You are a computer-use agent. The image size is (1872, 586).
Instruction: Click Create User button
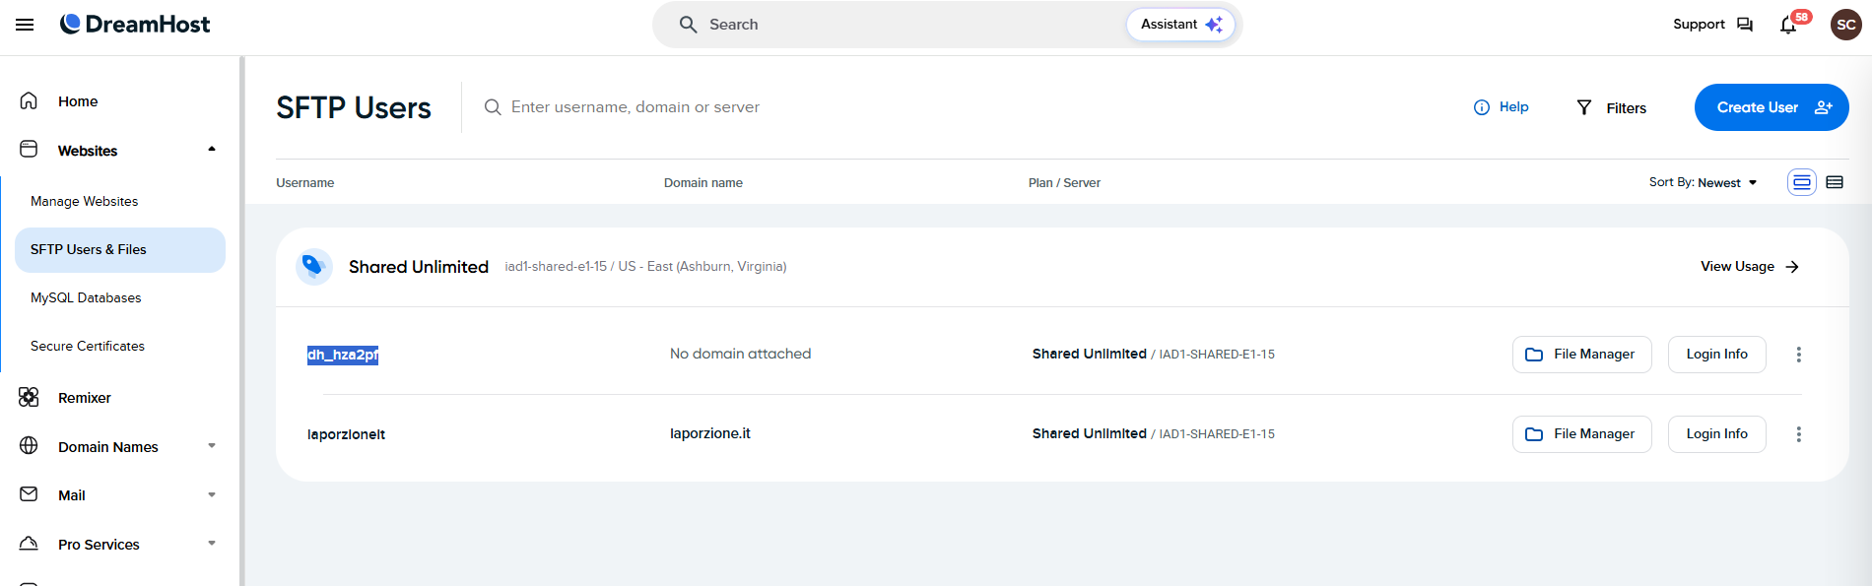1772,107
